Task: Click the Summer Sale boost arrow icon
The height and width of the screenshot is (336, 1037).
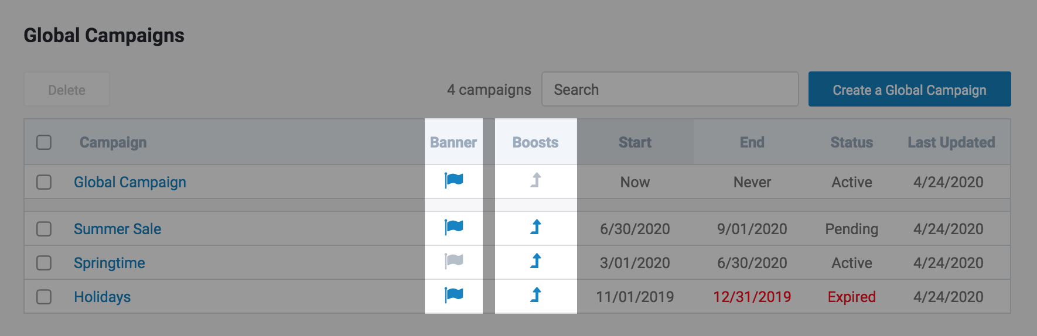Action: pos(535,227)
